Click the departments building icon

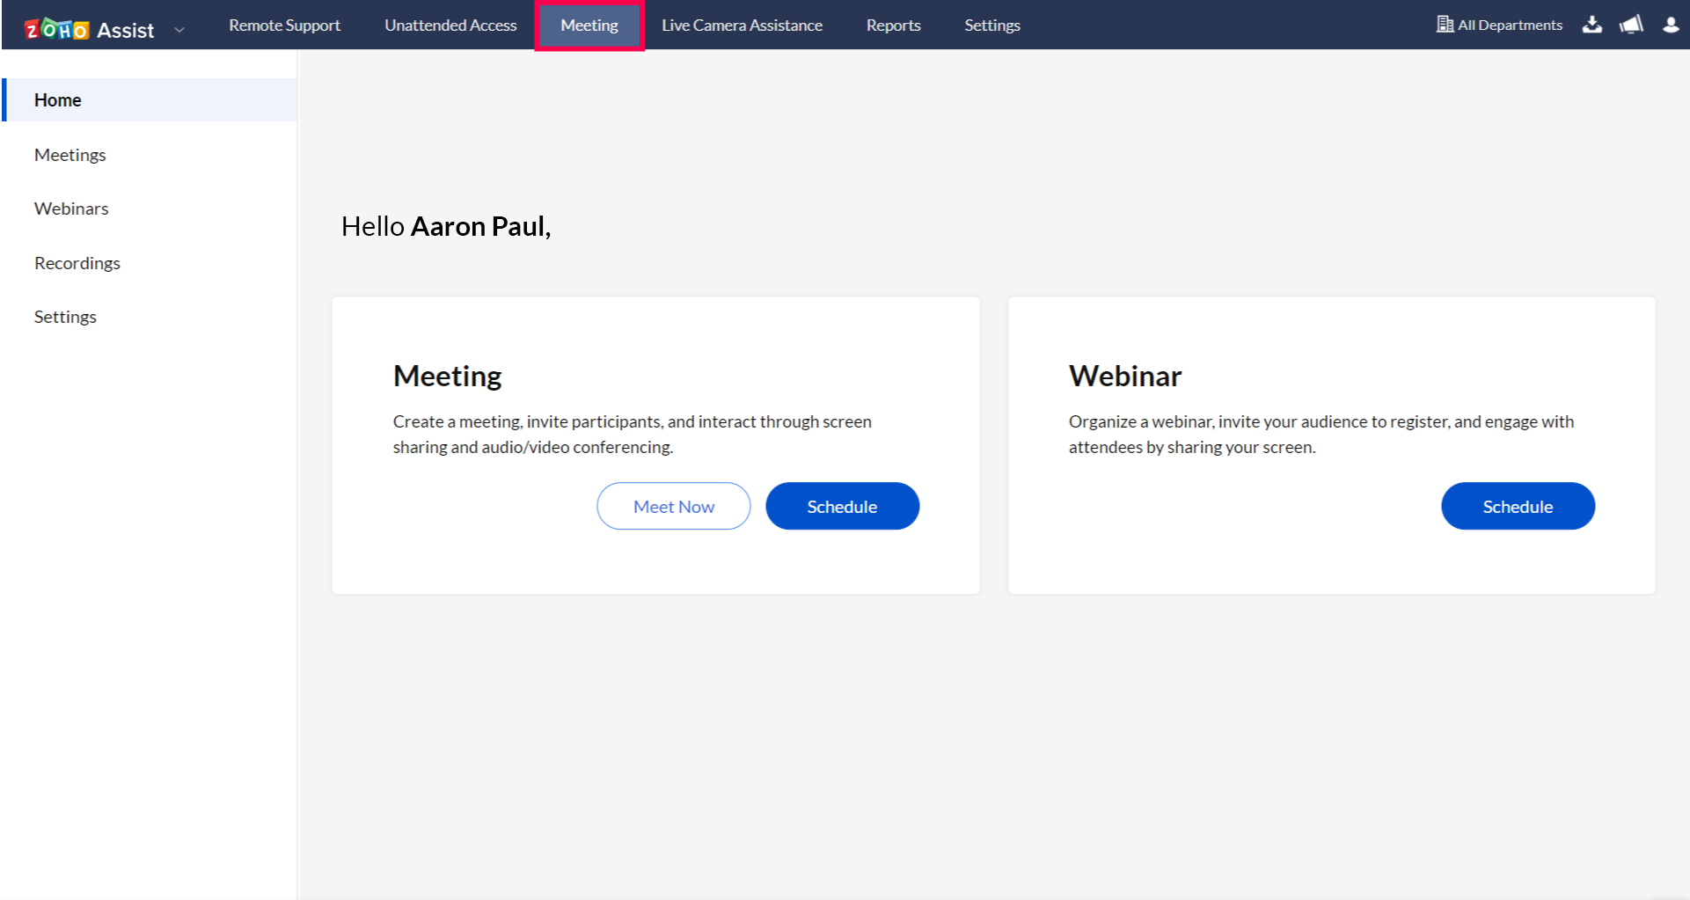(x=1445, y=24)
